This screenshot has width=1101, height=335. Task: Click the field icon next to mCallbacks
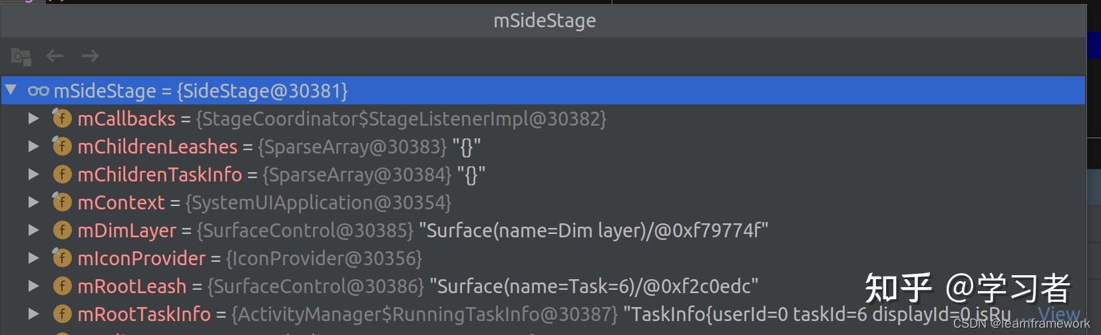pyautogui.click(x=62, y=119)
